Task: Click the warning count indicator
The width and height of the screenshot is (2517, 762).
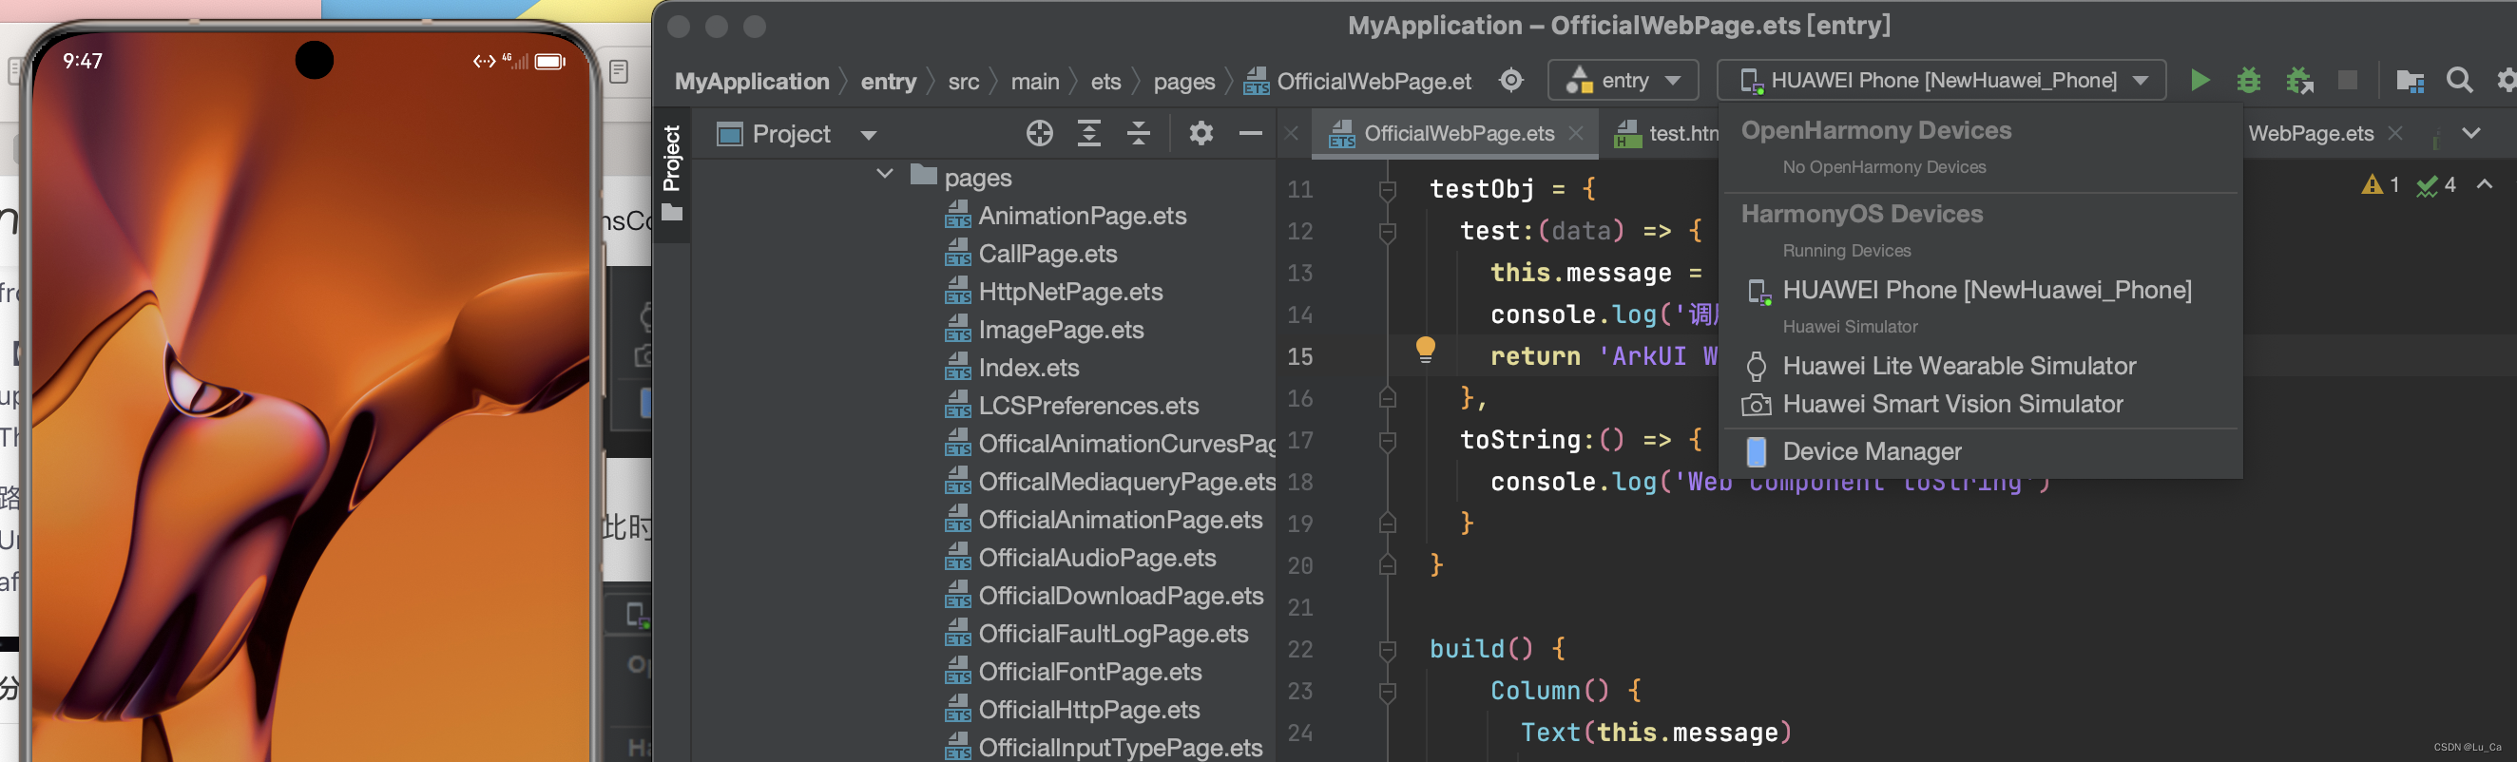Action: pyautogui.click(x=2379, y=184)
